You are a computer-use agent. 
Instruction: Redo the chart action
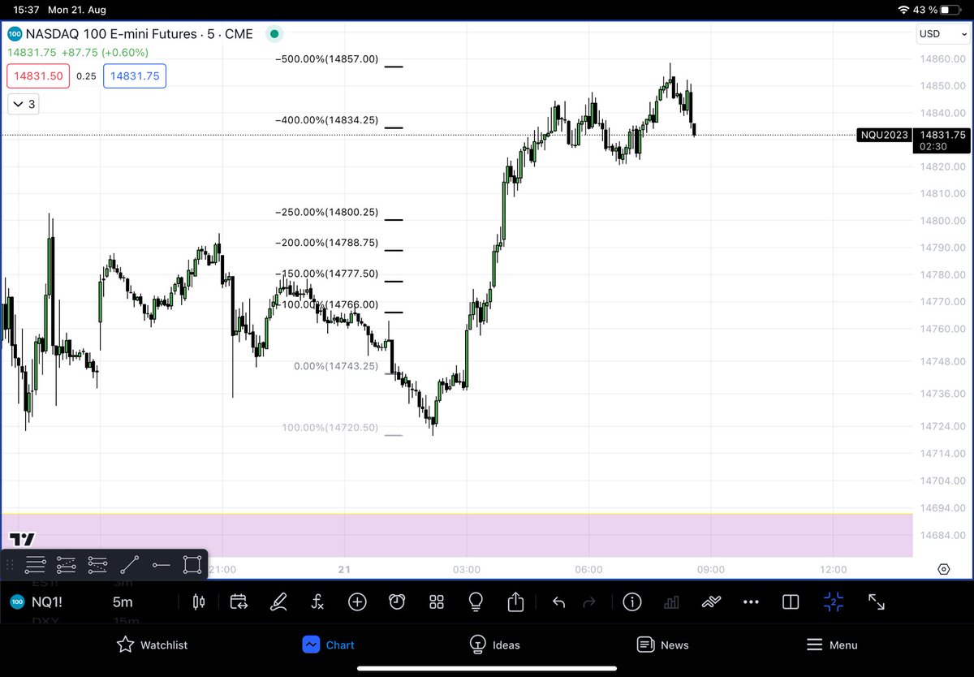[x=590, y=602]
